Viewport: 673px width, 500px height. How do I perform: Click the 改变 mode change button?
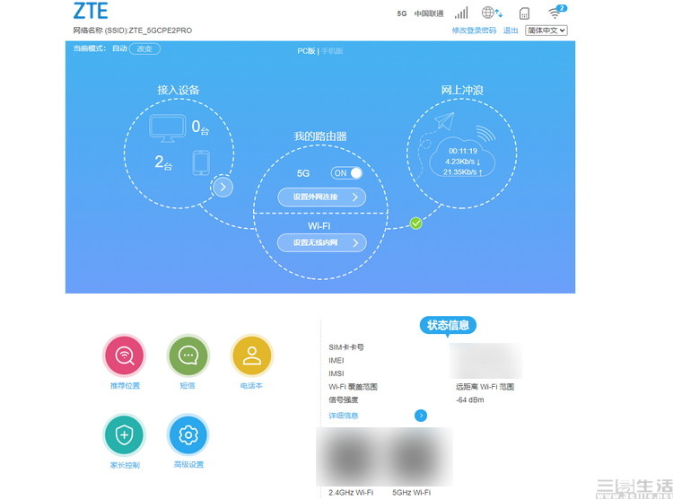coord(144,48)
